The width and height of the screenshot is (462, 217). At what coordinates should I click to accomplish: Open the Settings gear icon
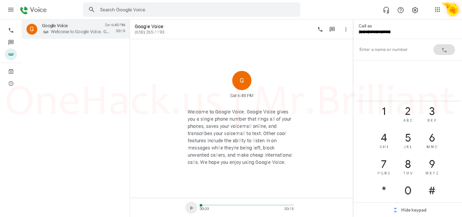pyautogui.click(x=415, y=10)
